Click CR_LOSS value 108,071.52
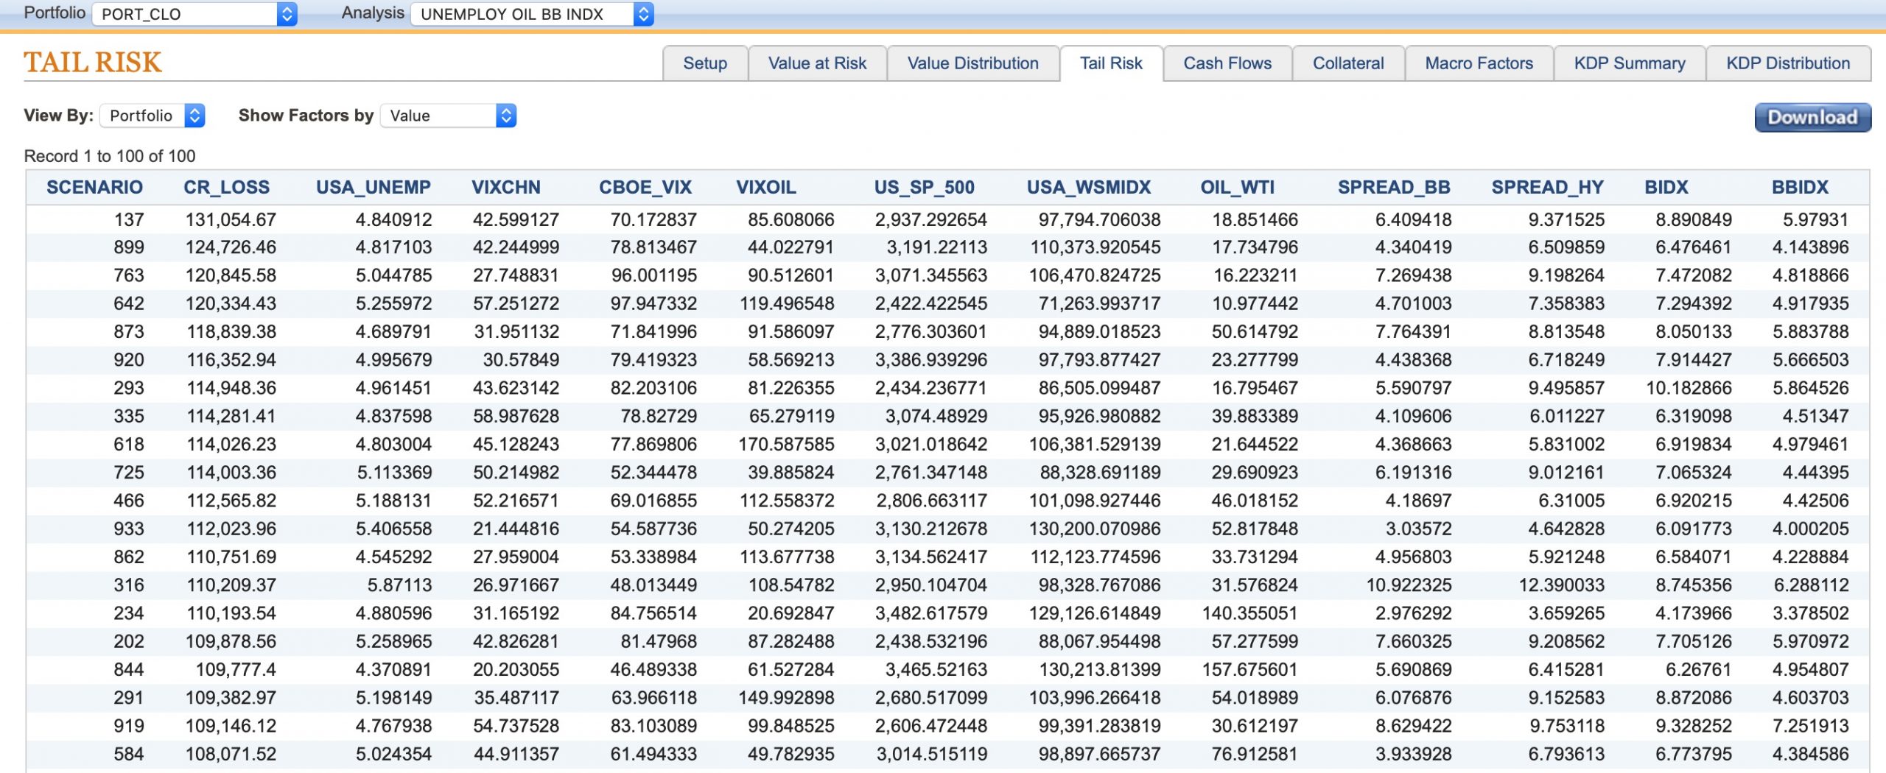Image resolution: width=1886 pixels, height=773 pixels. pyautogui.click(x=231, y=754)
